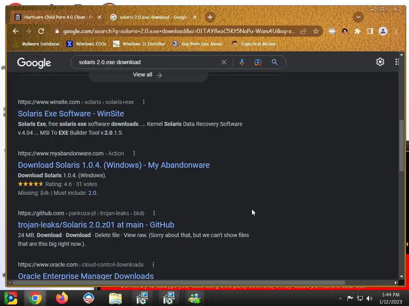The width and height of the screenshot is (409, 306).
Task: Open the network tray icon
Action: (360, 298)
